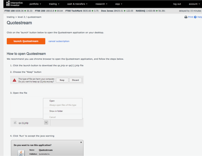Click the green up arrow beside FTSE 100
Image resolution: width=202 pixels, height=156 pixels.
pos(25,11)
